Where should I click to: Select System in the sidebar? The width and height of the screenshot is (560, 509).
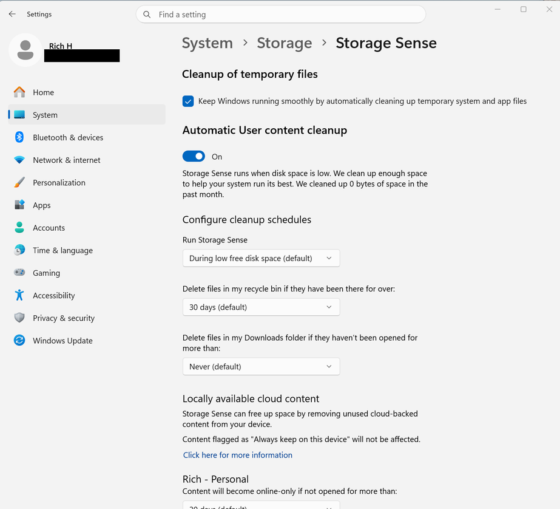(87, 115)
